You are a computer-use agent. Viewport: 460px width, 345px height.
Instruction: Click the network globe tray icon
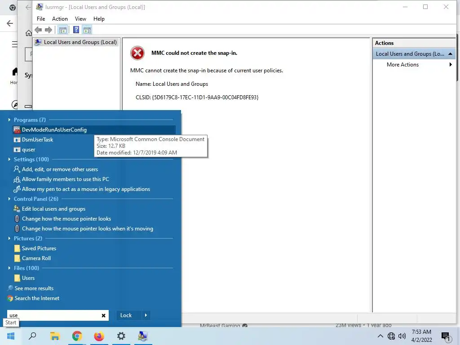click(391, 336)
